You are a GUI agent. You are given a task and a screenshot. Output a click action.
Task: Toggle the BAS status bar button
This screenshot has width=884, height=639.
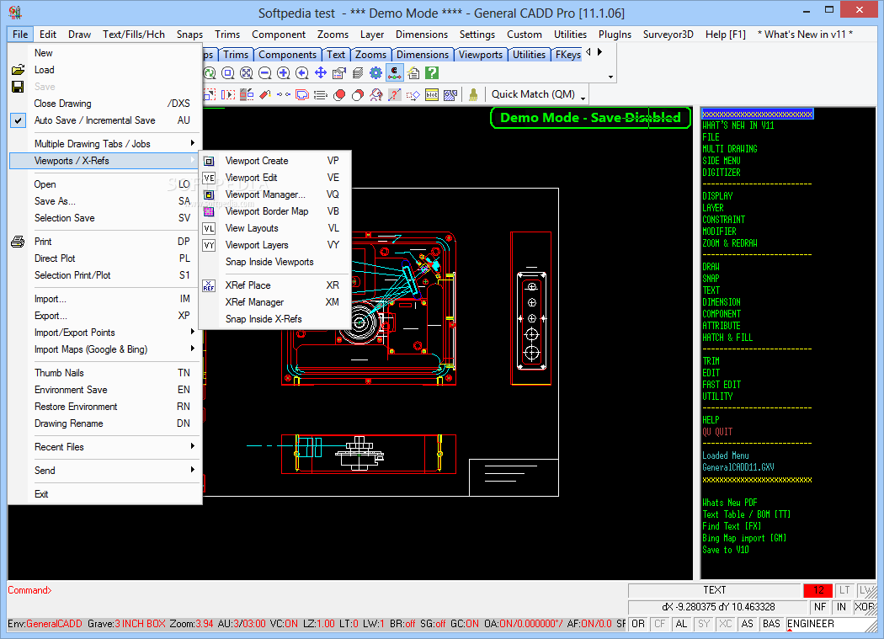[x=771, y=624]
